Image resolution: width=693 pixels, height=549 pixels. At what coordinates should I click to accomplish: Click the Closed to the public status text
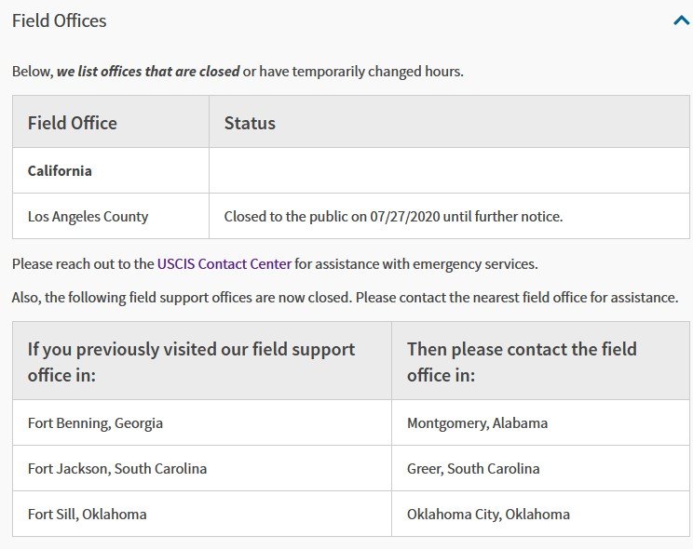[x=393, y=217]
